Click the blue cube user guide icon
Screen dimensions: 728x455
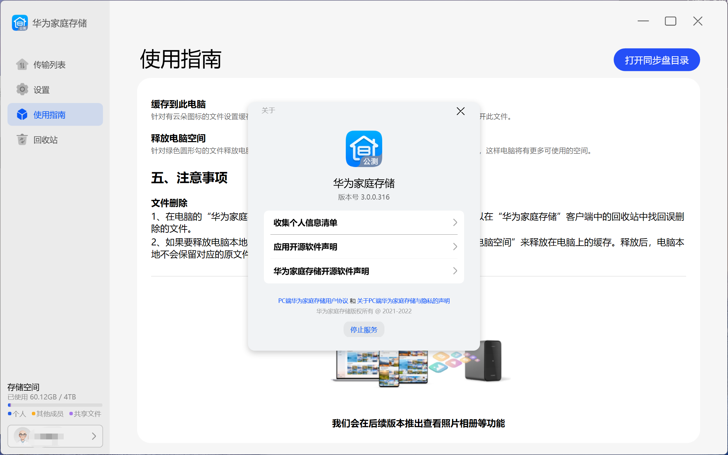22,114
